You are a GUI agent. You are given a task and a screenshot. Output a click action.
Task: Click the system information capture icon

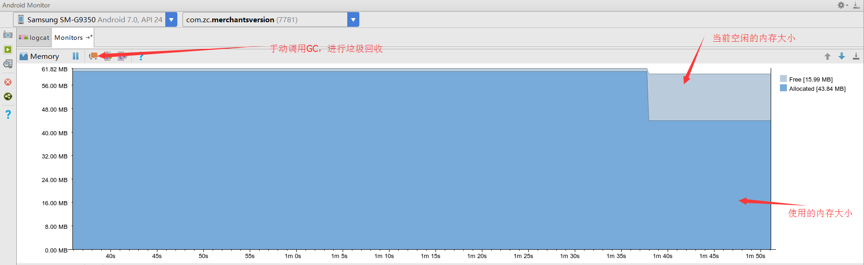tap(8, 64)
